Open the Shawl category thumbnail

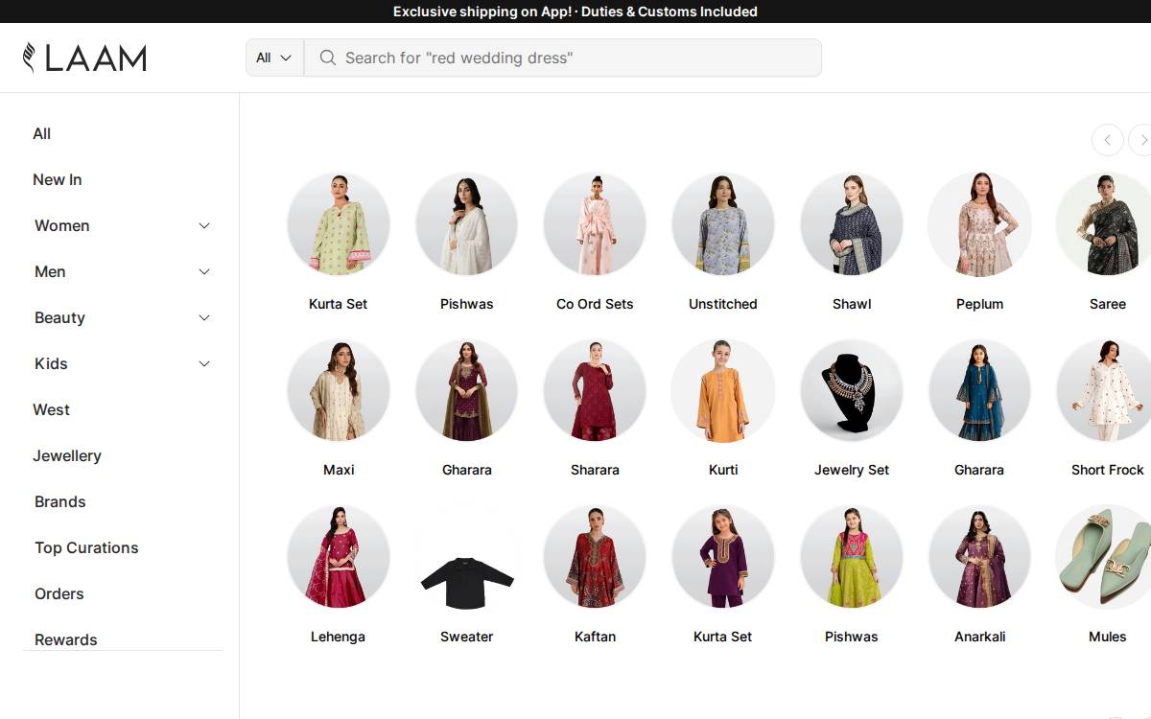[x=852, y=224]
